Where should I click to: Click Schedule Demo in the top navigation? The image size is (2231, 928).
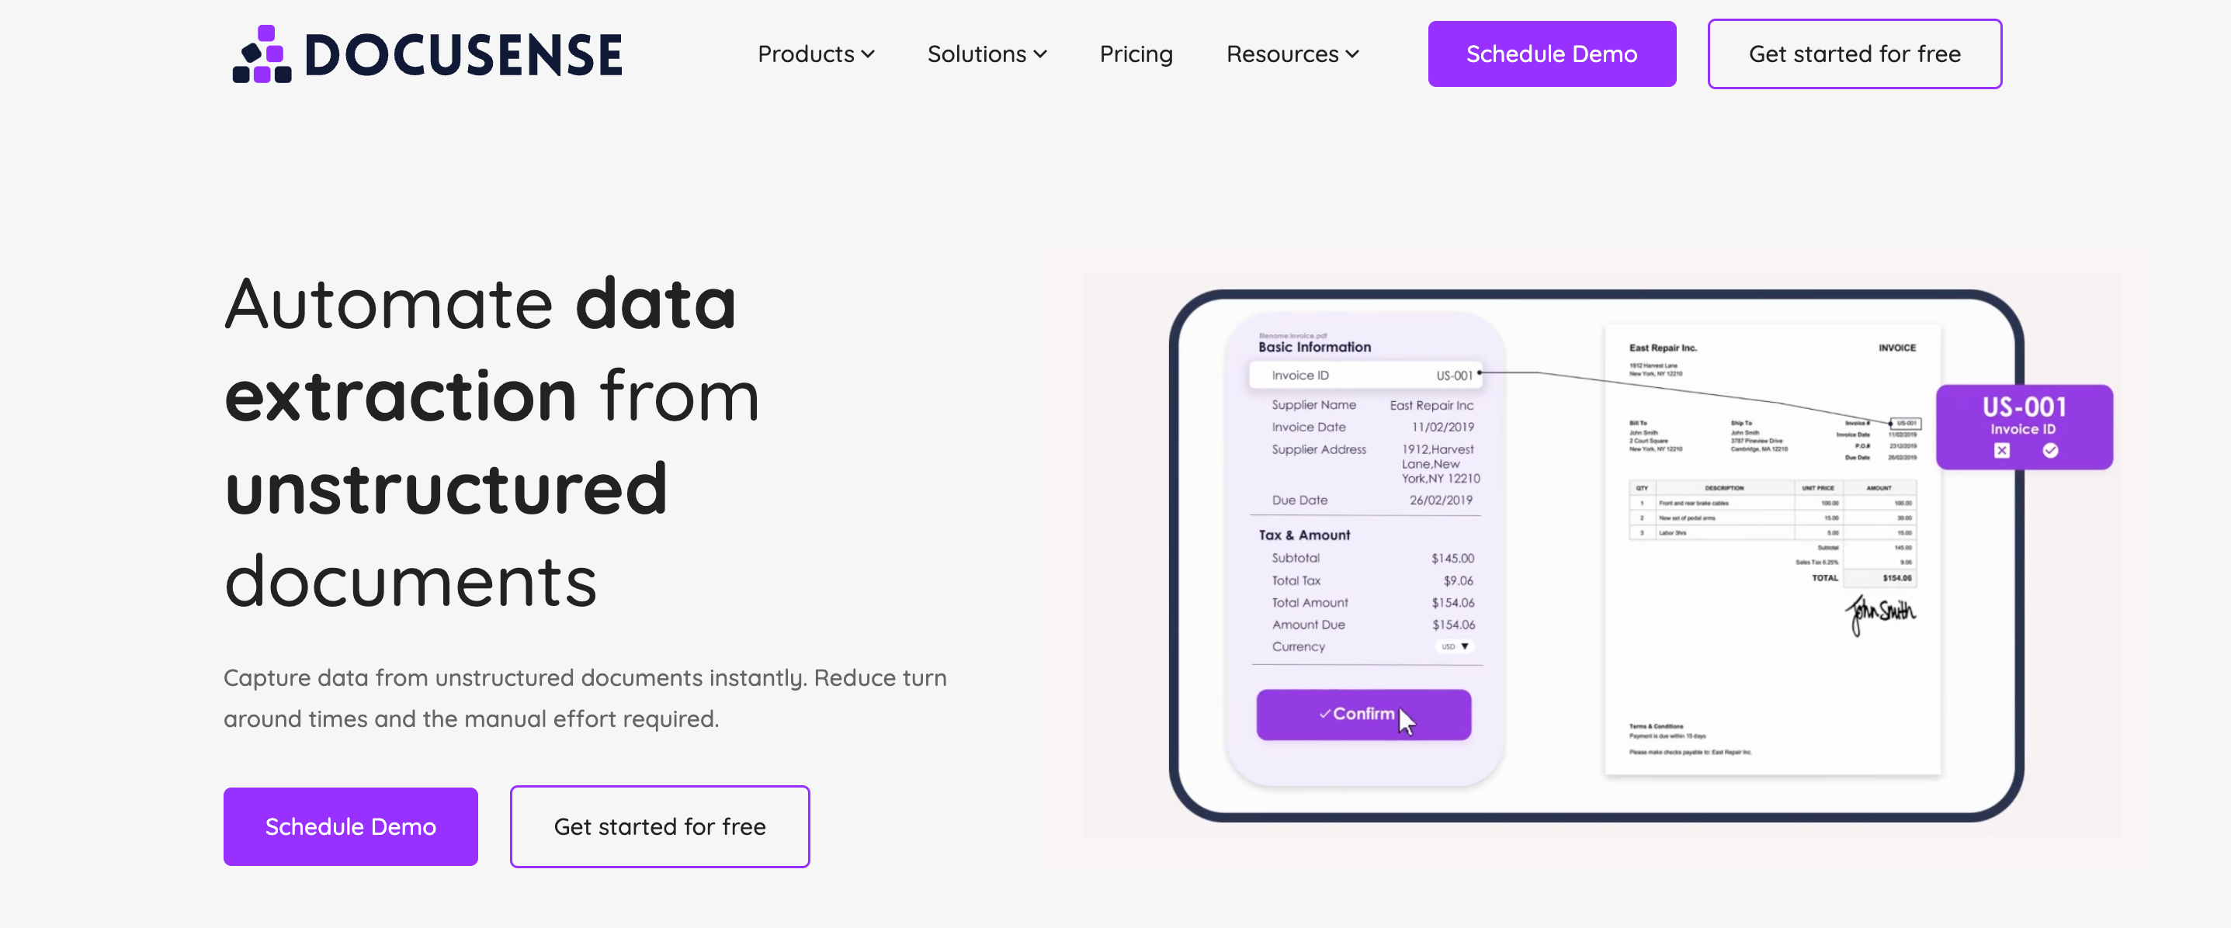pyautogui.click(x=1551, y=54)
